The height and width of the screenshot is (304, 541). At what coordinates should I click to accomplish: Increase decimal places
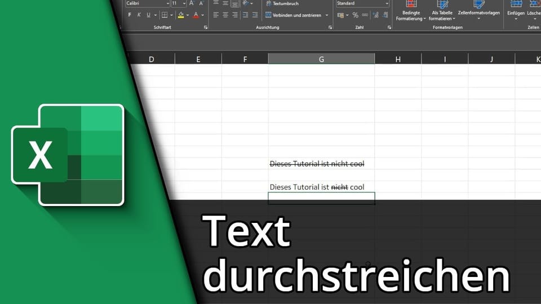(x=376, y=15)
